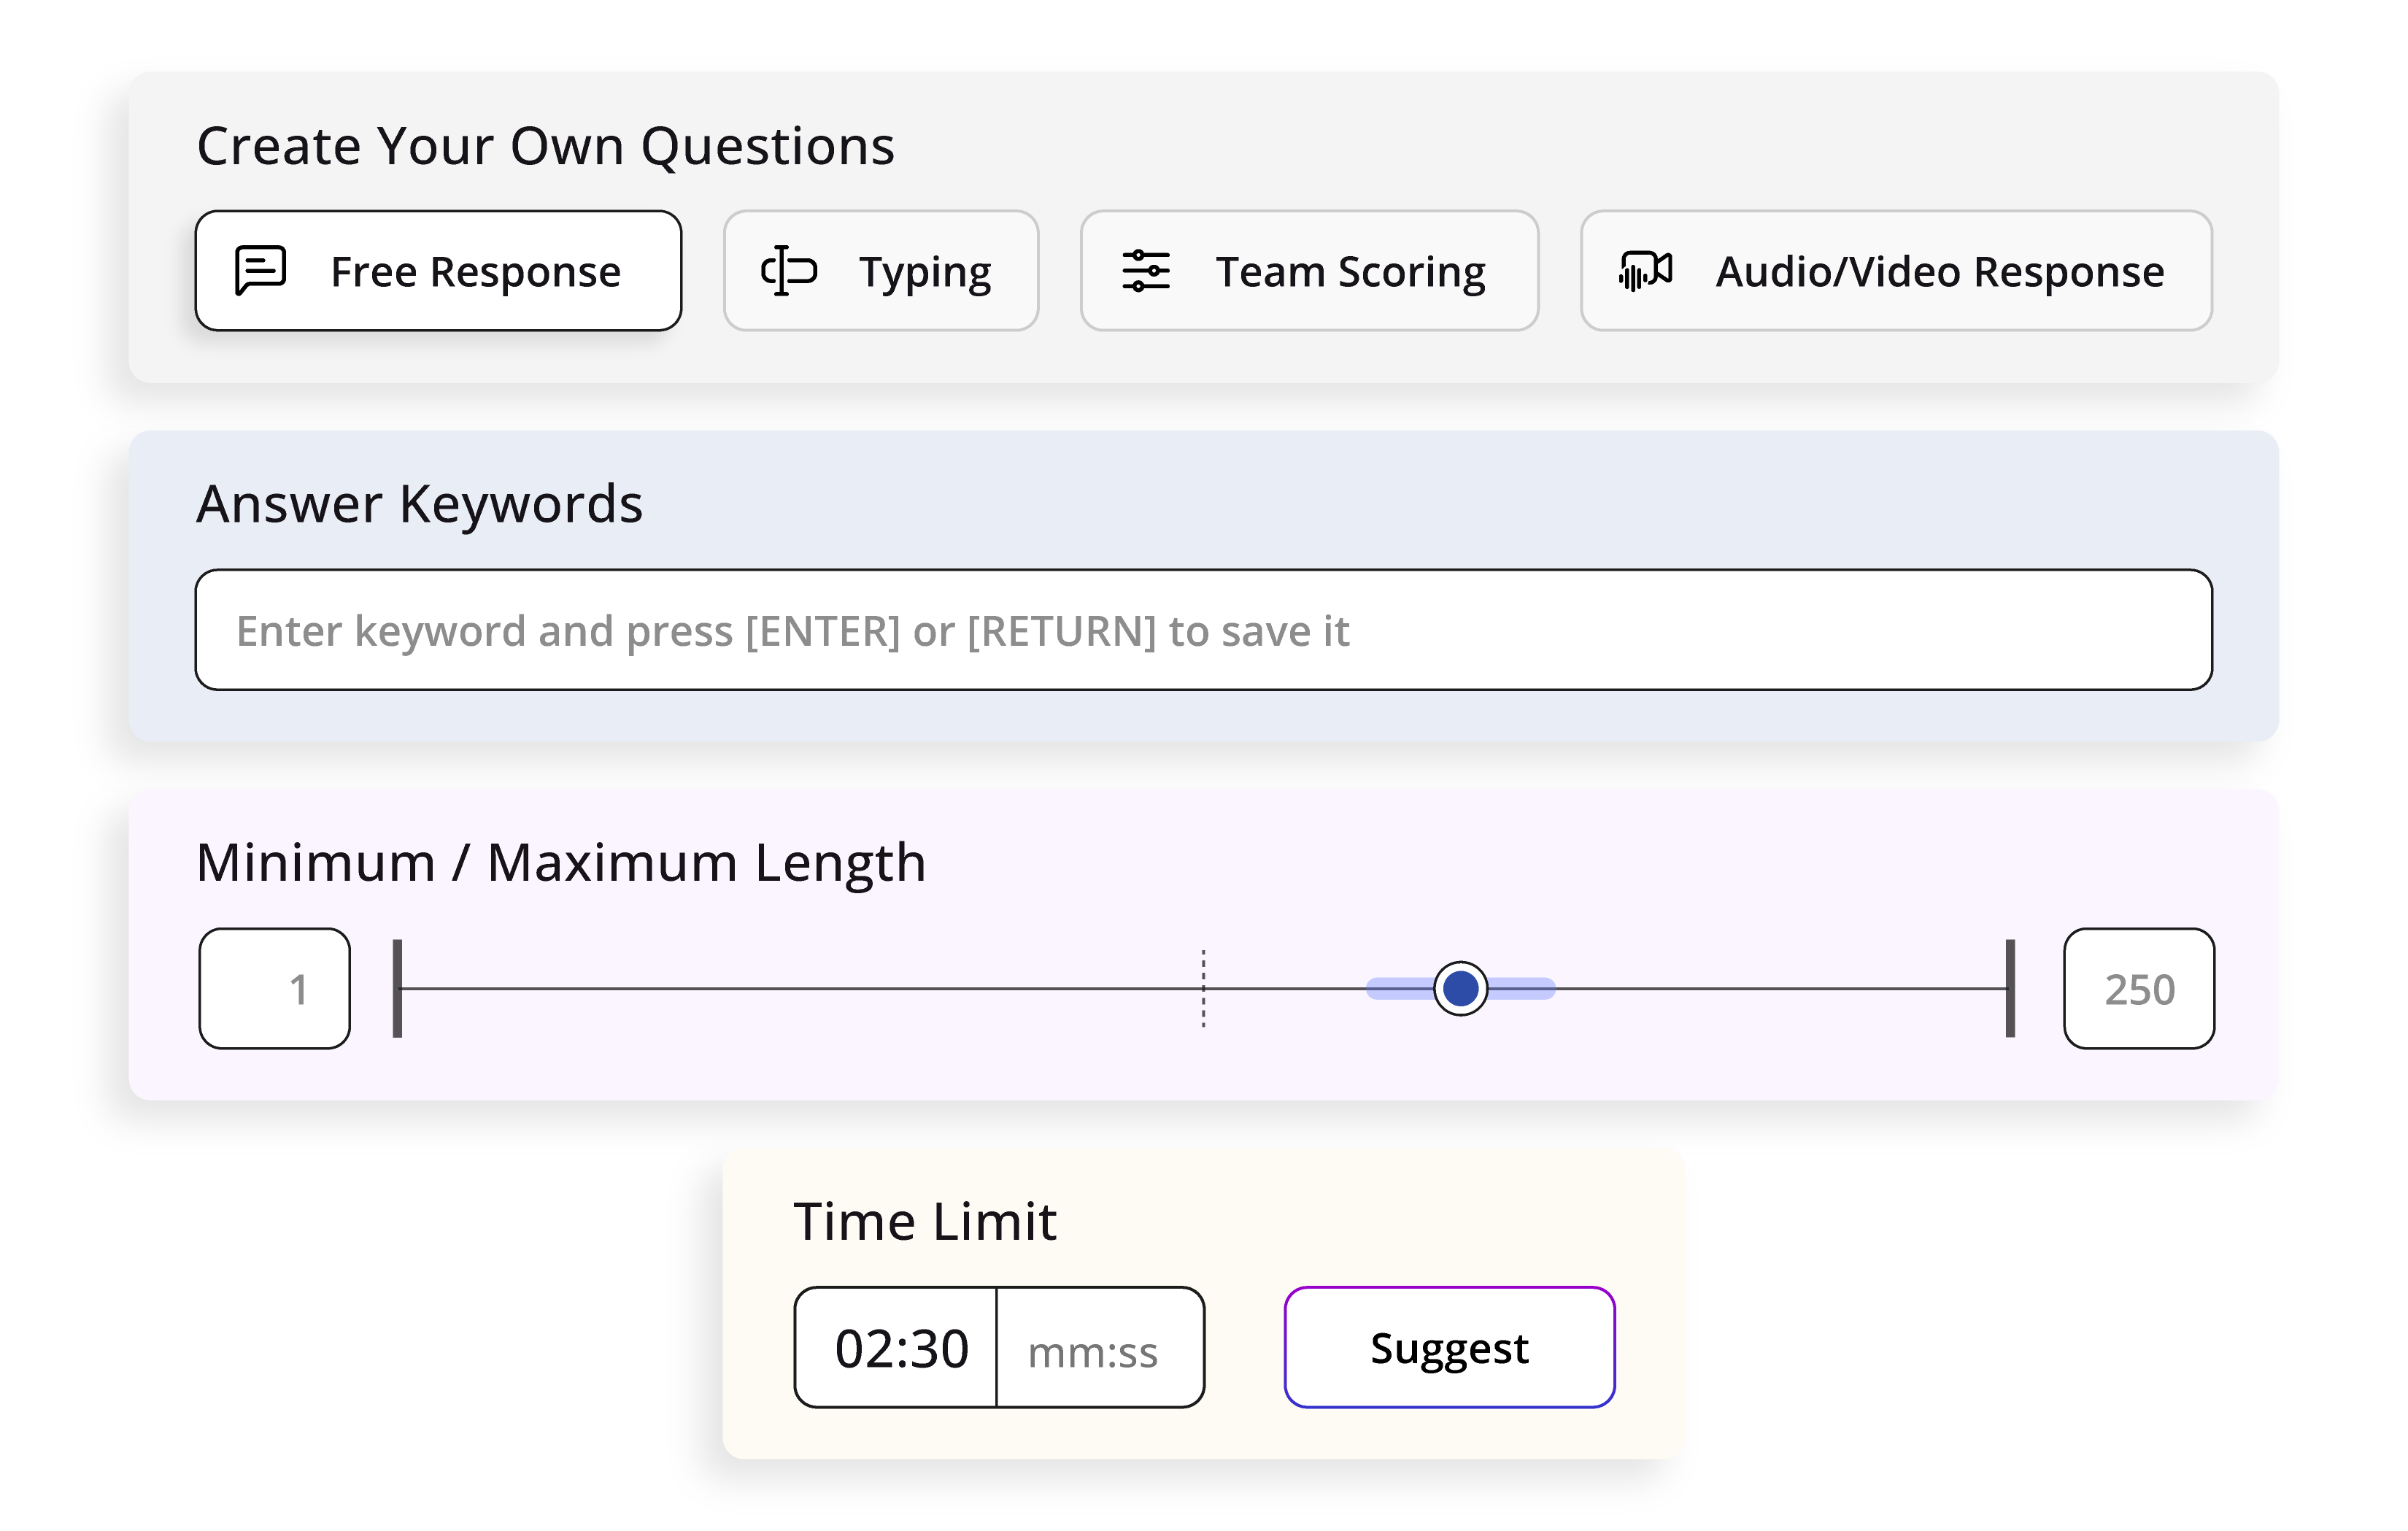Choose the Team Scoring question type

pyautogui.click(x=1308, y=270)
